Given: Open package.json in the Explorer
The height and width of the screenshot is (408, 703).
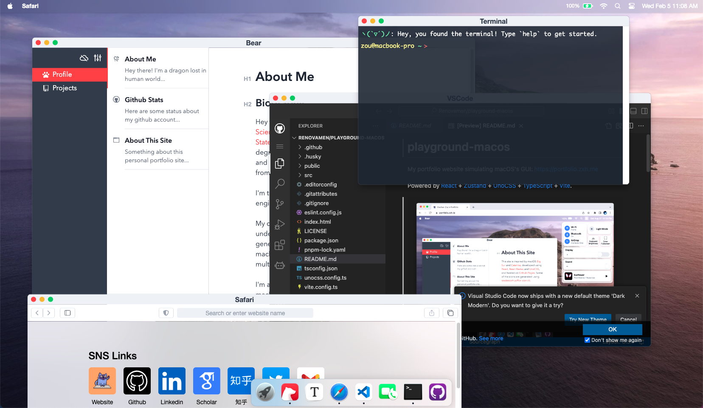Looking at the screenshot, I should point(337,240).
